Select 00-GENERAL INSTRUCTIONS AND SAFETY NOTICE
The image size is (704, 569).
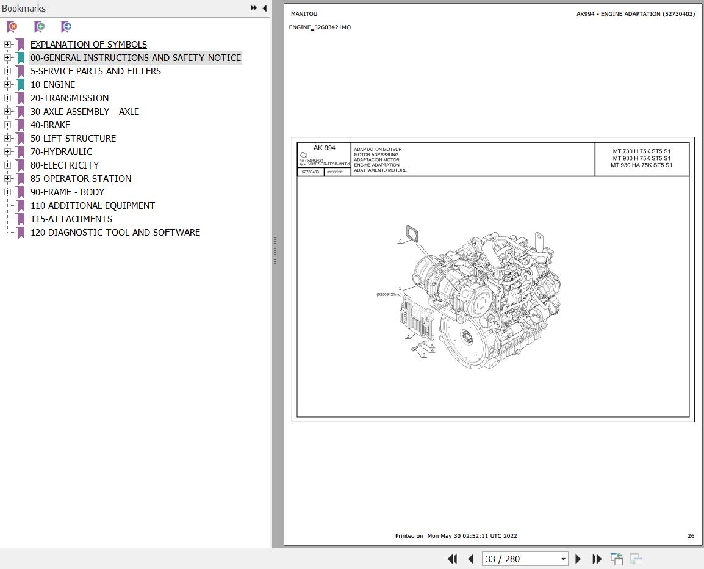pos(135,58)
